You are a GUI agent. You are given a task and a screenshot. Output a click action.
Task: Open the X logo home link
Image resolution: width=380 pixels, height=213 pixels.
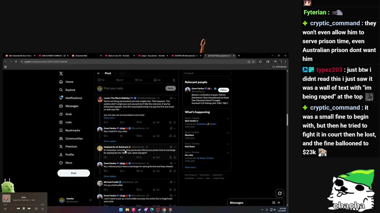click(61, 73)
